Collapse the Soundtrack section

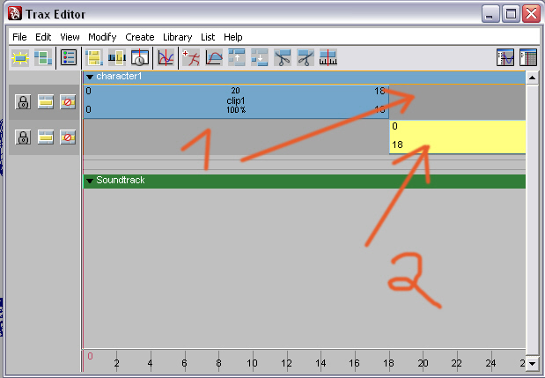pos(90,181)
